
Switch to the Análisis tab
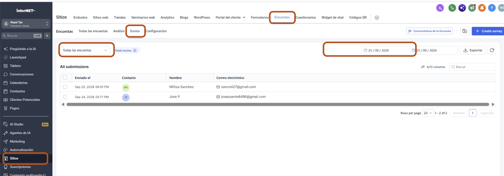(x=119, y=31)
